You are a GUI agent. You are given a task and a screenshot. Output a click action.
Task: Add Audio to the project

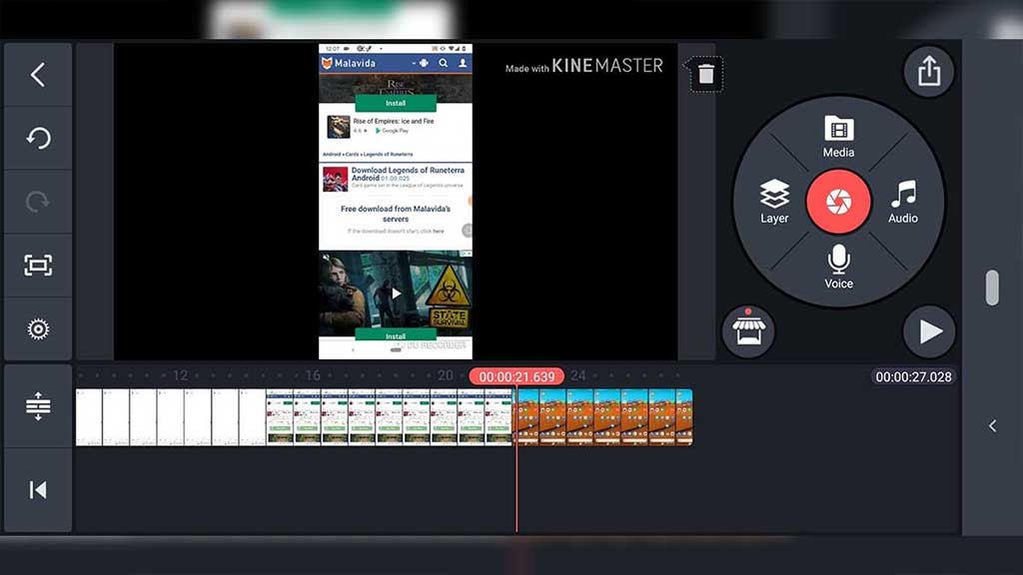tap(903, 202)
